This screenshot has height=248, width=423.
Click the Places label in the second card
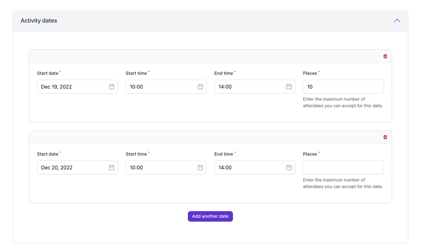click(x=310, y=154)
